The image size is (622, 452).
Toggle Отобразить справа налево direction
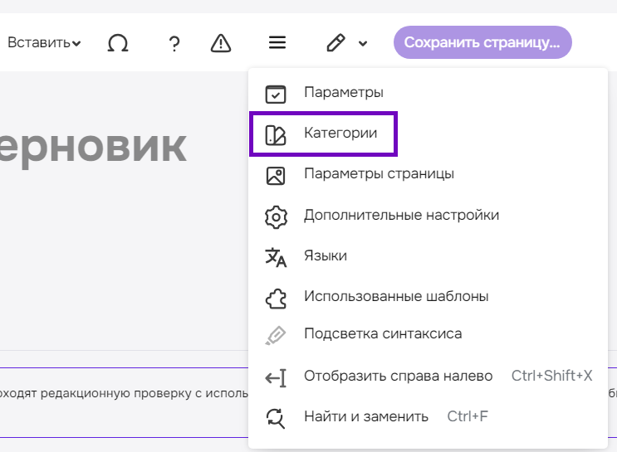coord(398,377)
